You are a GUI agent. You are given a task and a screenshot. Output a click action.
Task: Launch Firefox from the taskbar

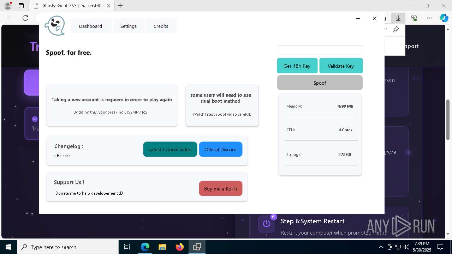(x=179, y=247)
